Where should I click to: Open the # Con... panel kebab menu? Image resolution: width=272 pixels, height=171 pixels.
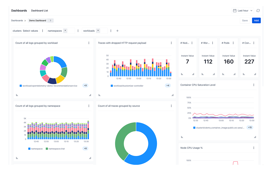coord(254,43)
